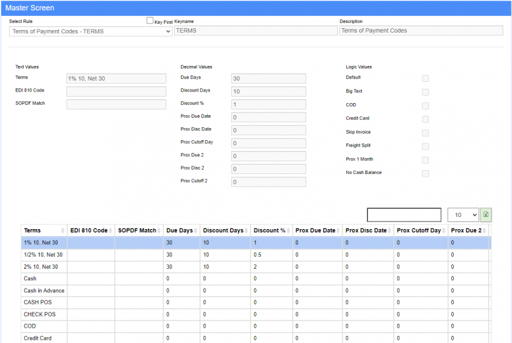Viewport: 512px width, 343px height.
Task: Sort by the Discount Days column header
Action: (223, 230)
